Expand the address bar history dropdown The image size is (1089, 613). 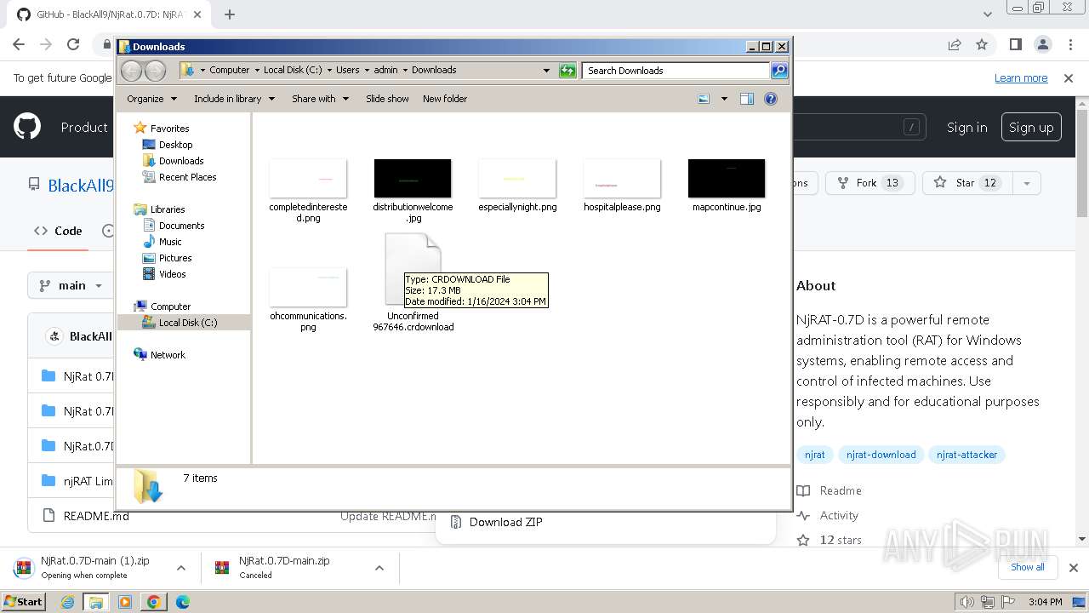(546, 71)
